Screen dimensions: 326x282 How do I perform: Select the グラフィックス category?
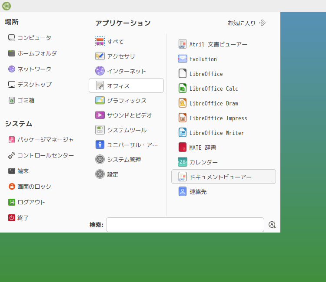point(126,101)
